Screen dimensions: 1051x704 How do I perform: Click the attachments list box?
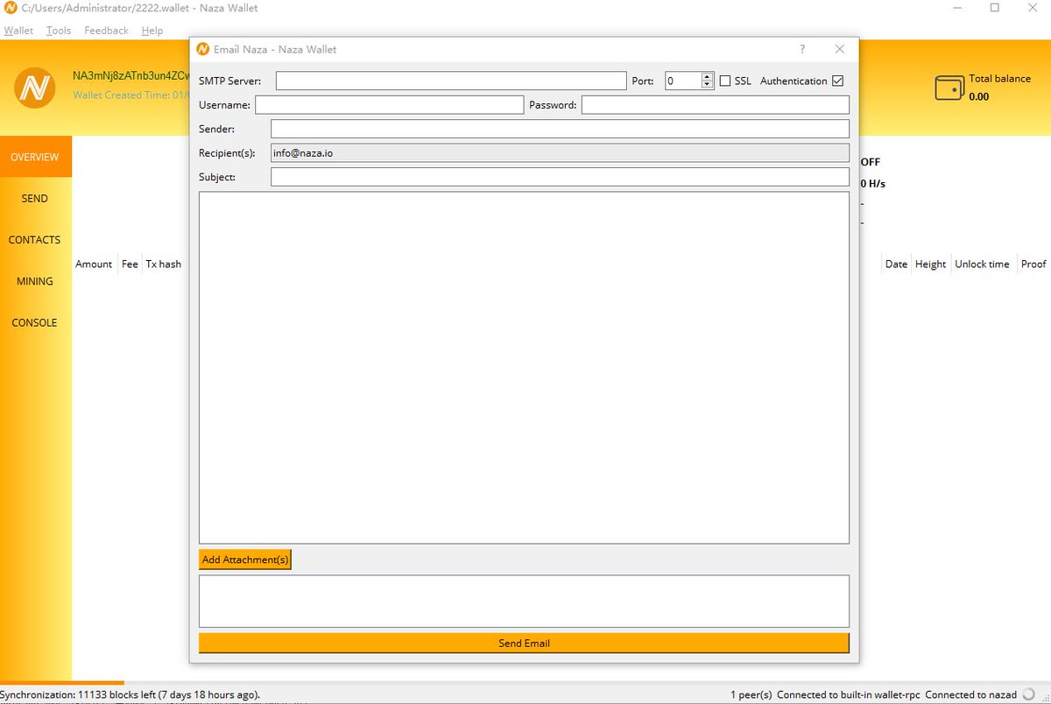524,601
